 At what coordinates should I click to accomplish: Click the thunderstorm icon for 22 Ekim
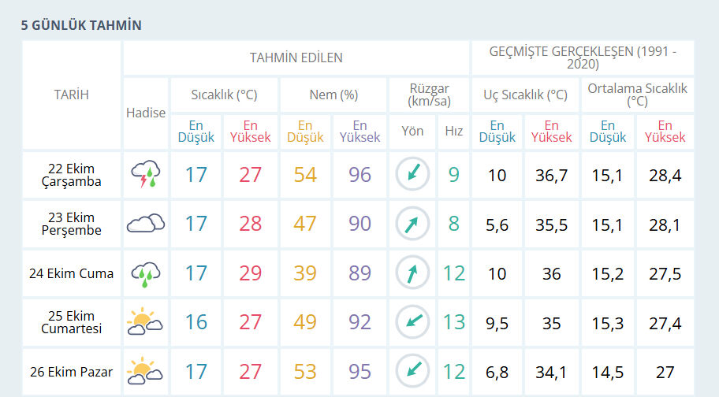146,174
